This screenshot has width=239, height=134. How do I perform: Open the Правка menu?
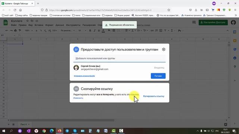coord(22,25)
